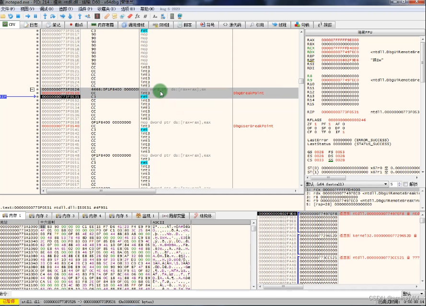This screenshot has height=306, width=426.
Task: Click the Trace Into toolbar icon
Action: [x=62, y=16]
